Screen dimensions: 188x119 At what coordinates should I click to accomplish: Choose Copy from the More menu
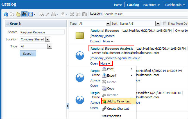118,88
